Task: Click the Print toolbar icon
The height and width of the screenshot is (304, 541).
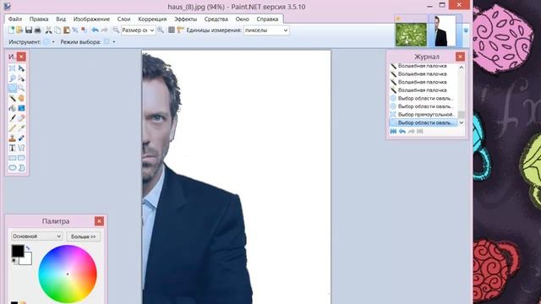Action: point(37,30)
